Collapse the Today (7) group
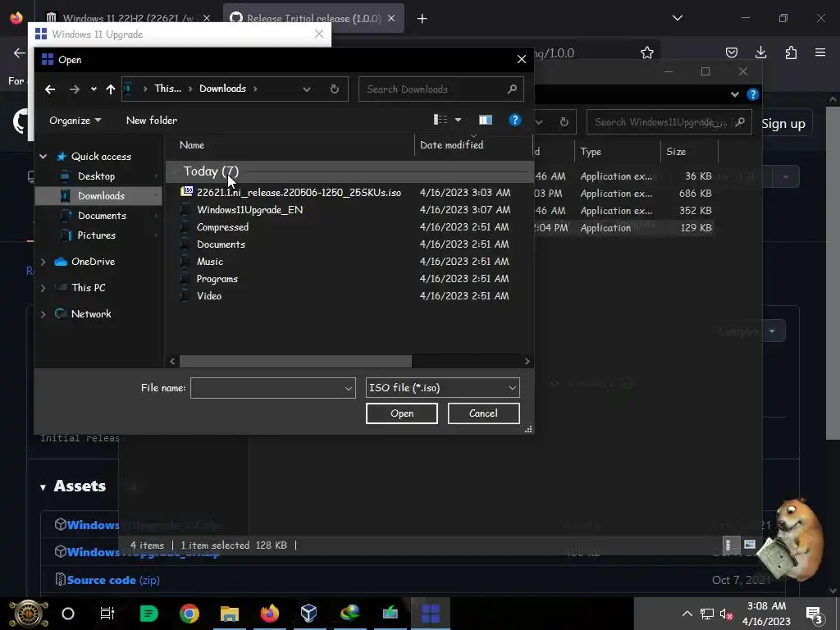The width and height of the screenshot is (840, 630). point(176,171)
